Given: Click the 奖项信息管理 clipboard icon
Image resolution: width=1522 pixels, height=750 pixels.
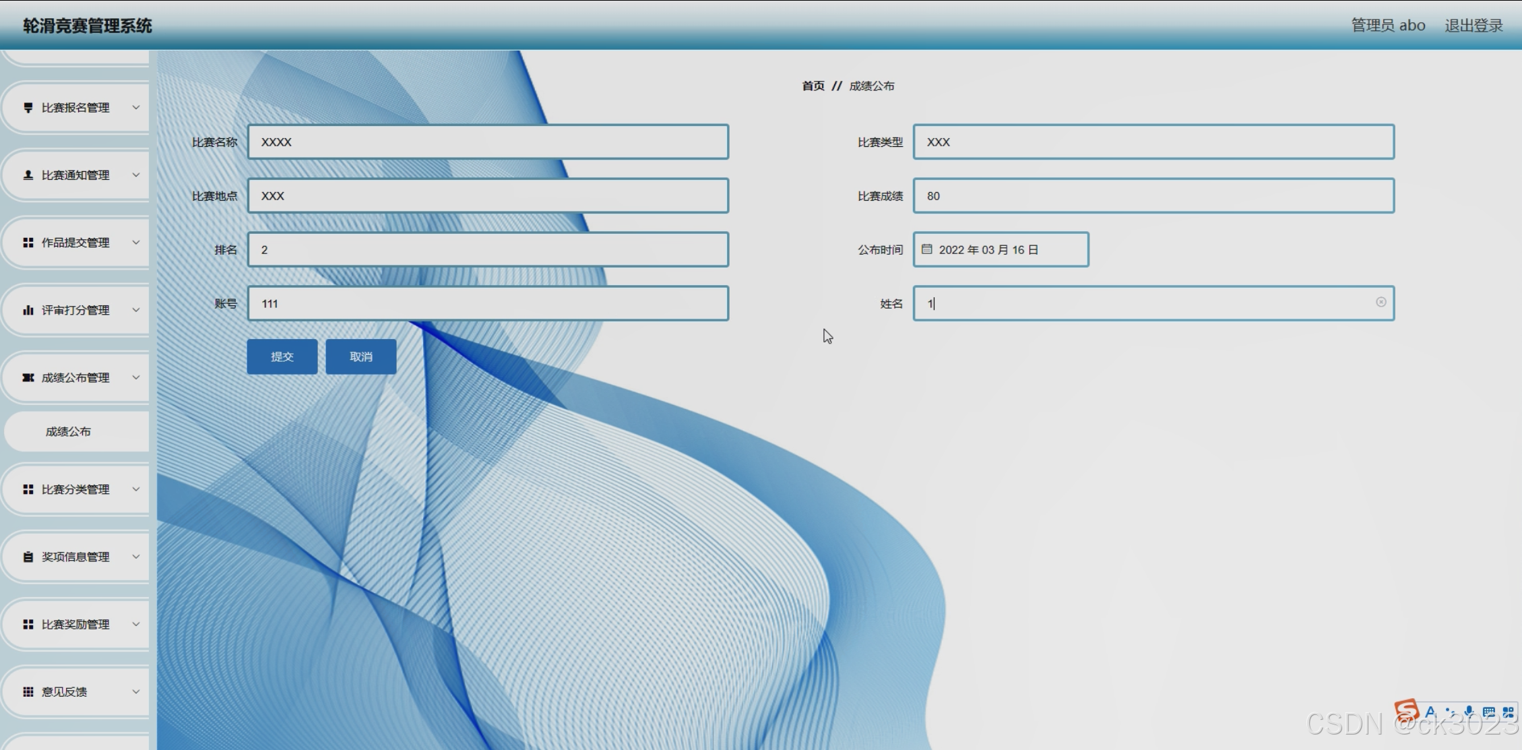Looking at the screenshot, I should pos(28,557).
